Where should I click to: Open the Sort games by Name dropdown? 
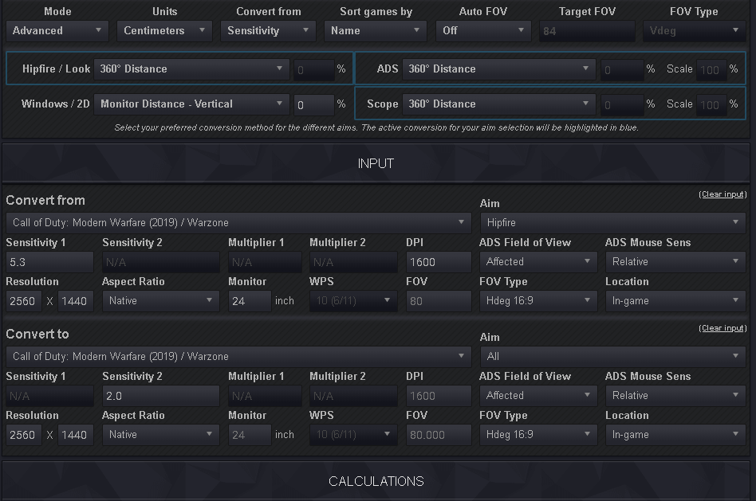(375, 31)
